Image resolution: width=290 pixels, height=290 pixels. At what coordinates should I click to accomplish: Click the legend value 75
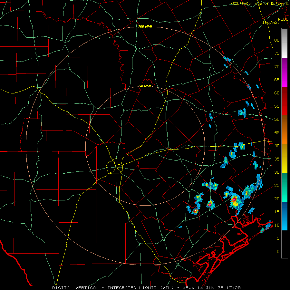pos(277,53)
